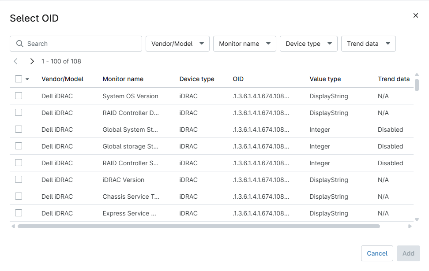This screenshot has height=271, width=429.
Task: Close the Select OID dialog
Action: pos(416,15)
